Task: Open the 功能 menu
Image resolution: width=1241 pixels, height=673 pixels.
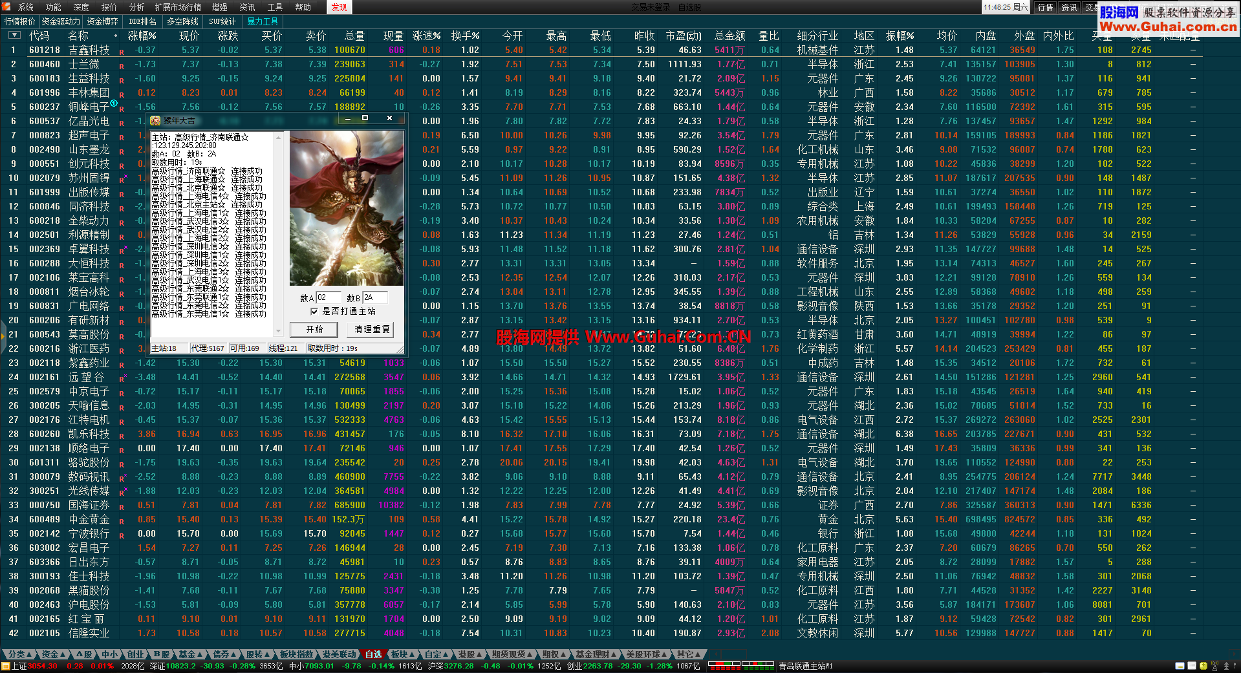Action: (54, 7)
